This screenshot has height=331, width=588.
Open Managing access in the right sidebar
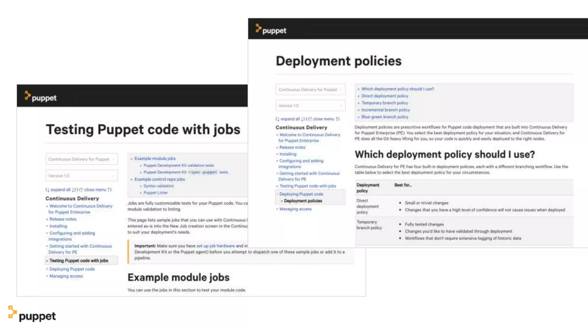coord(295,209)
